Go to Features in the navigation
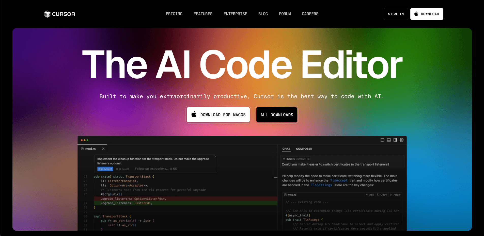 203,14
